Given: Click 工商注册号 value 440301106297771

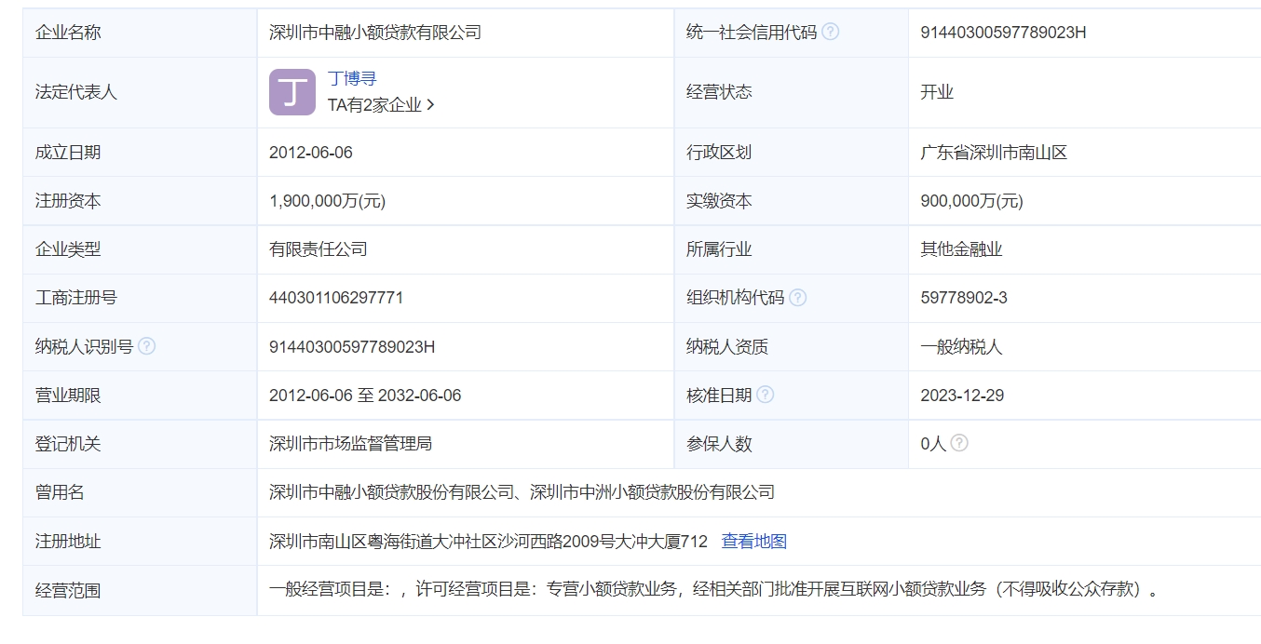Looking at the screenshot, I should tap(336, 298).
